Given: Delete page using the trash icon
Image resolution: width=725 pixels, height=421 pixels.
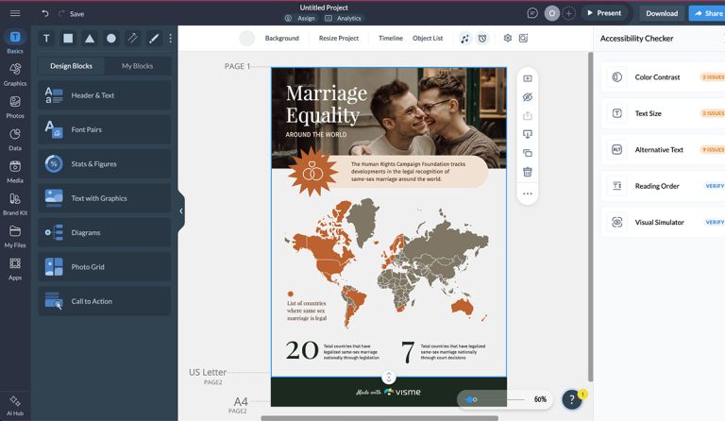Looking at the screenshot, I should (528, 172).
